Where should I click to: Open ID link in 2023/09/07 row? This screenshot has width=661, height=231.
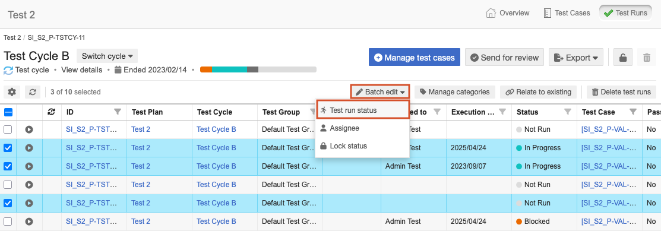point(91,166)
